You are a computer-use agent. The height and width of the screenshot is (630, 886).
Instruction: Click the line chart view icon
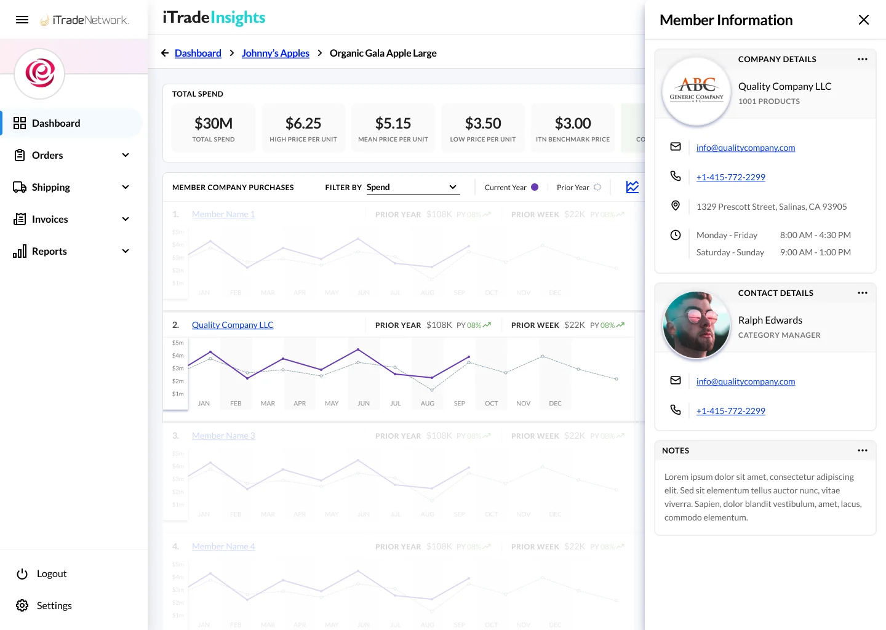point(633,187)
